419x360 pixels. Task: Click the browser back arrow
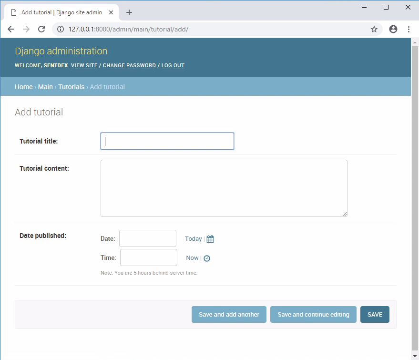pos(11,29)
